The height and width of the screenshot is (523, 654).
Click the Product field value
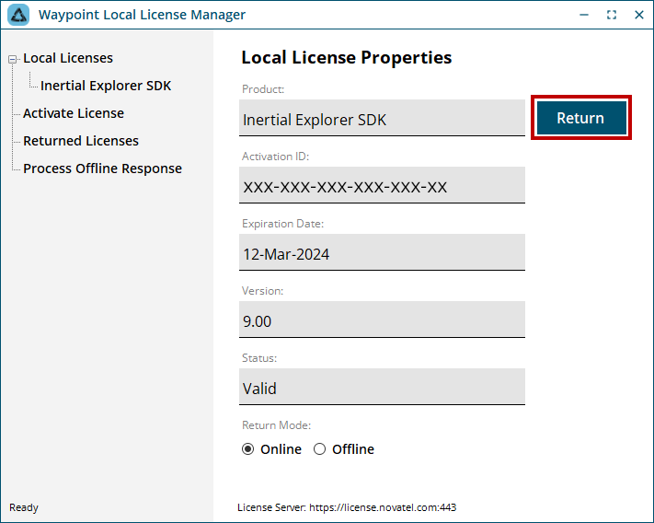(x=382, y=118)
